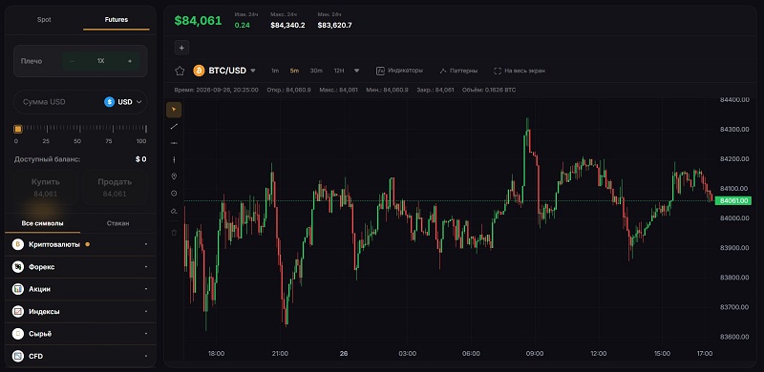Select the vertical line drawing tool
764x372 pixels.
[x=174, y=159]
